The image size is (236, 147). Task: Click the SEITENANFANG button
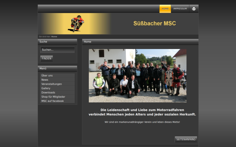[186, 139]
